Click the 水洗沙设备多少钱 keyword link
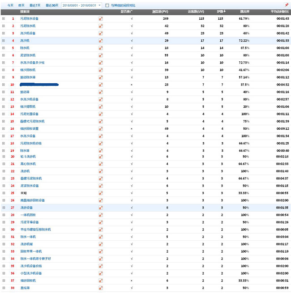The width and height of the screenshot is (291, 293). pos(32,63)
